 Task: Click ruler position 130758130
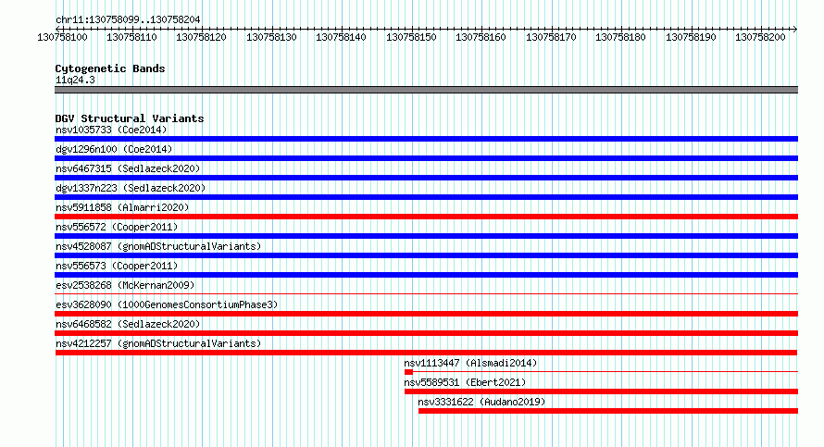tap(271, 37)
